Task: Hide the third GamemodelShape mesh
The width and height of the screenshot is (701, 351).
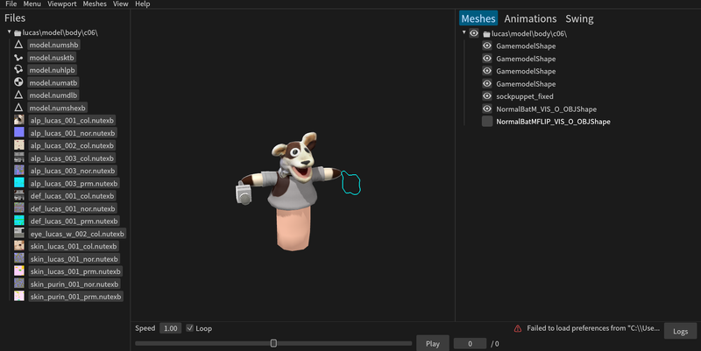Action: click(487, 71)
